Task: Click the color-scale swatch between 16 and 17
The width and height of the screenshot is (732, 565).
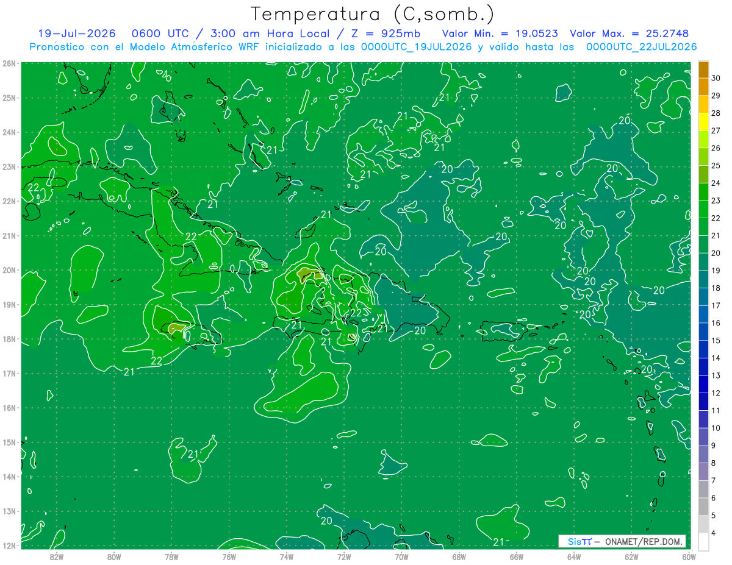Action: [703, 314]
